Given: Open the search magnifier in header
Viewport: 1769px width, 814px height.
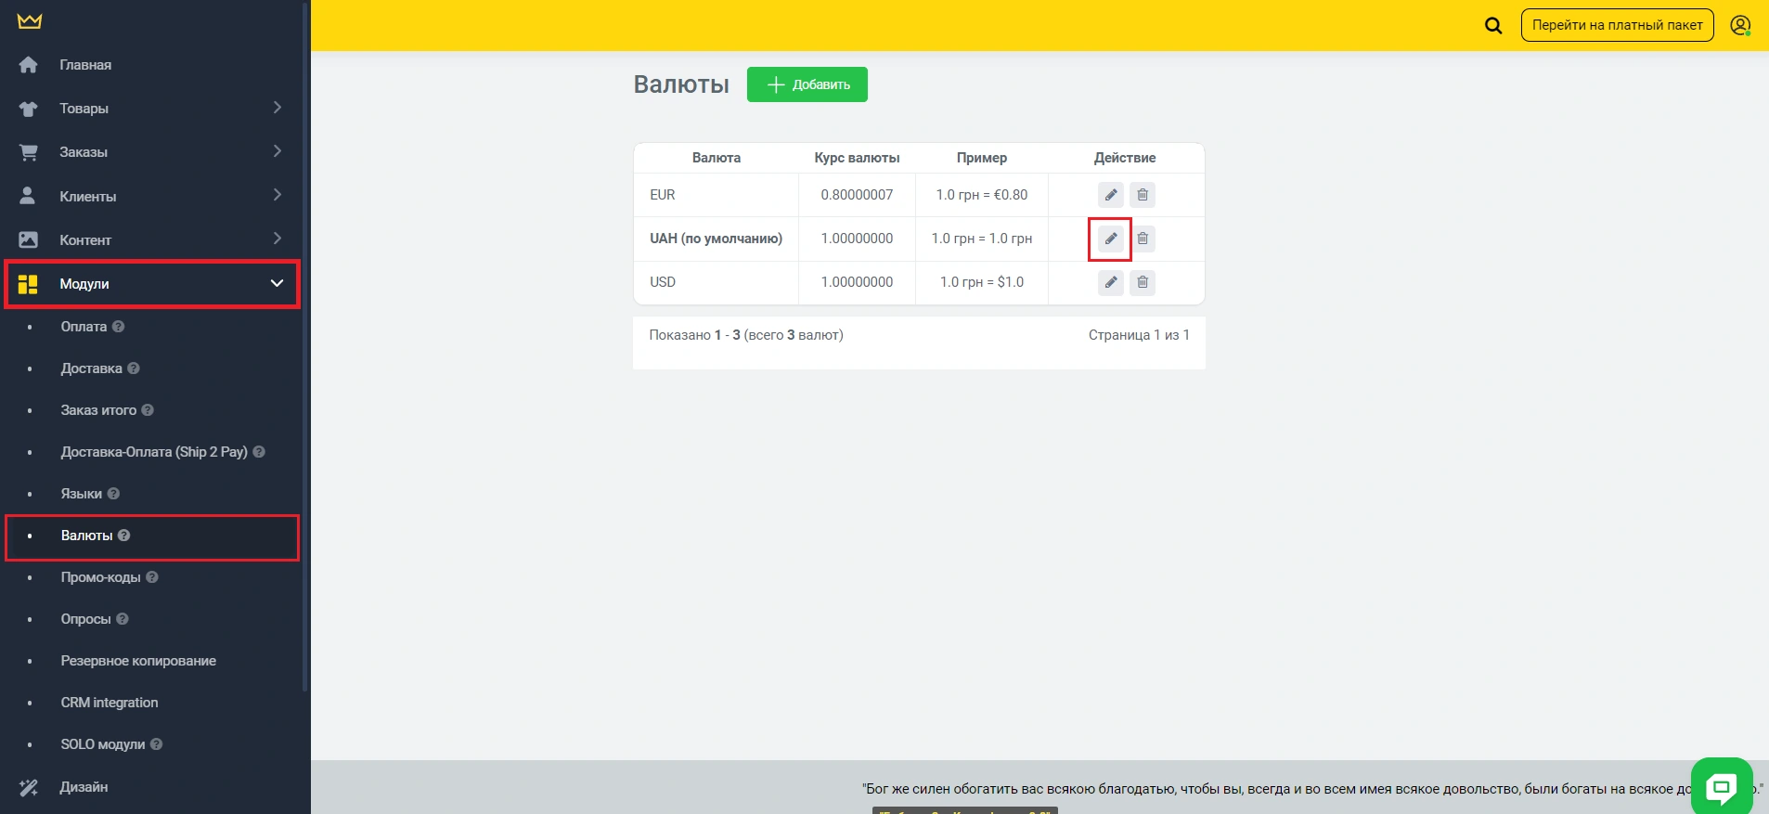Looking at the screenshot, I should 1493,26.
